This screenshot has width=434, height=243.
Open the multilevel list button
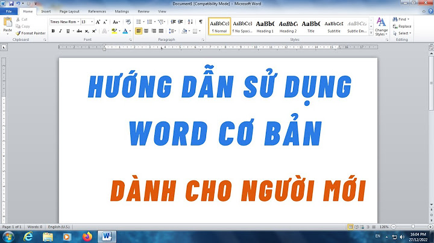tap(161, 22)
